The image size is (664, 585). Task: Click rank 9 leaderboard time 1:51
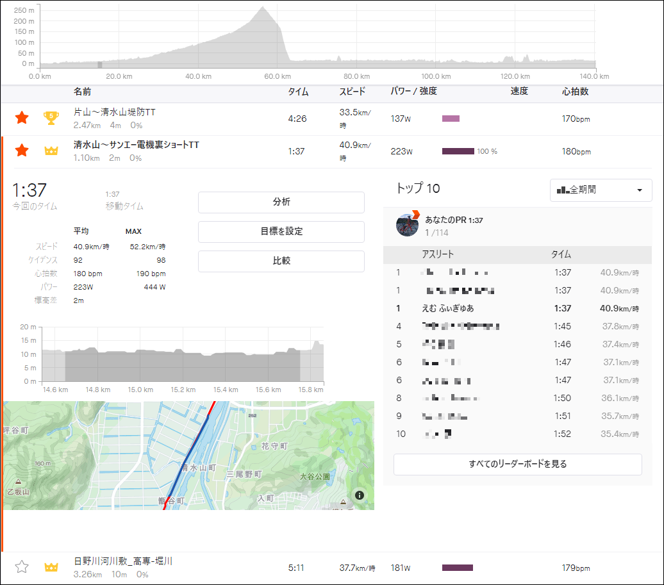point(563,416)
